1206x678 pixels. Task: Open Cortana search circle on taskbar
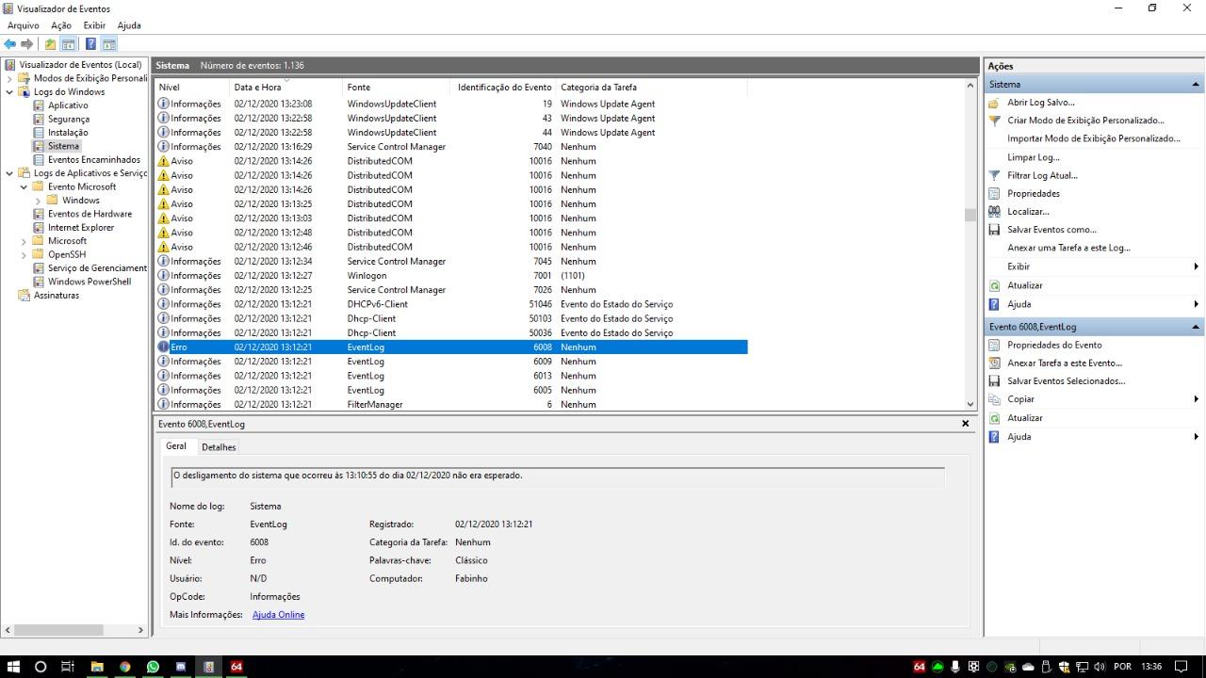coord(41,667)
